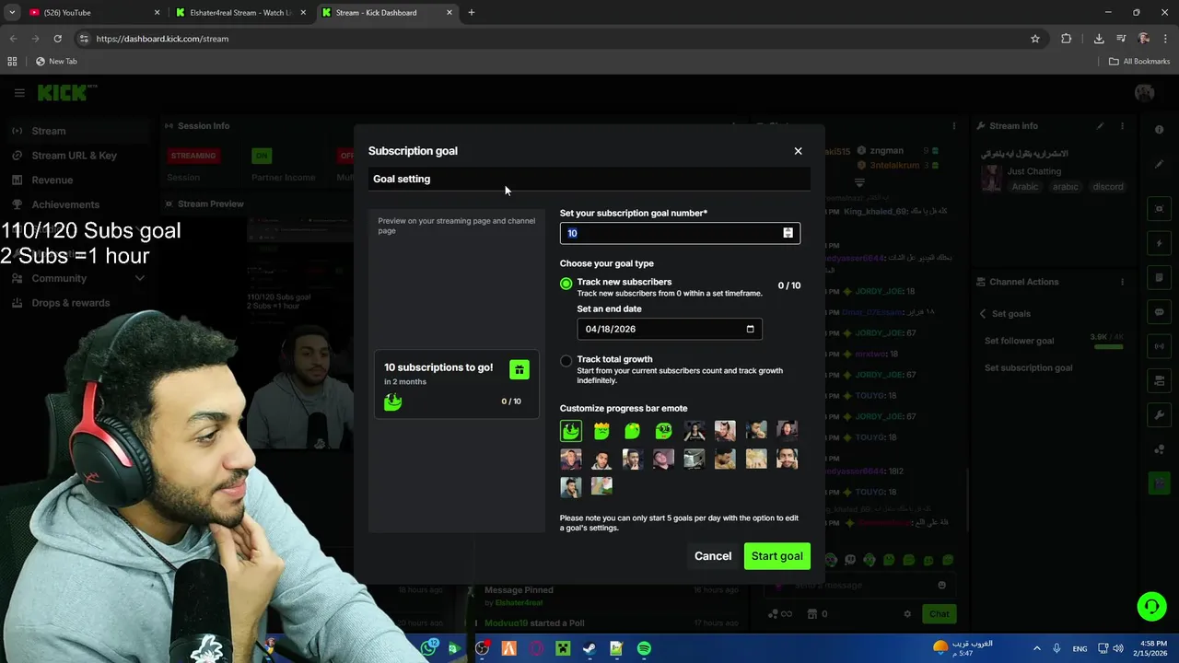Open the browser profile avatar

[x=1143, y=39]
